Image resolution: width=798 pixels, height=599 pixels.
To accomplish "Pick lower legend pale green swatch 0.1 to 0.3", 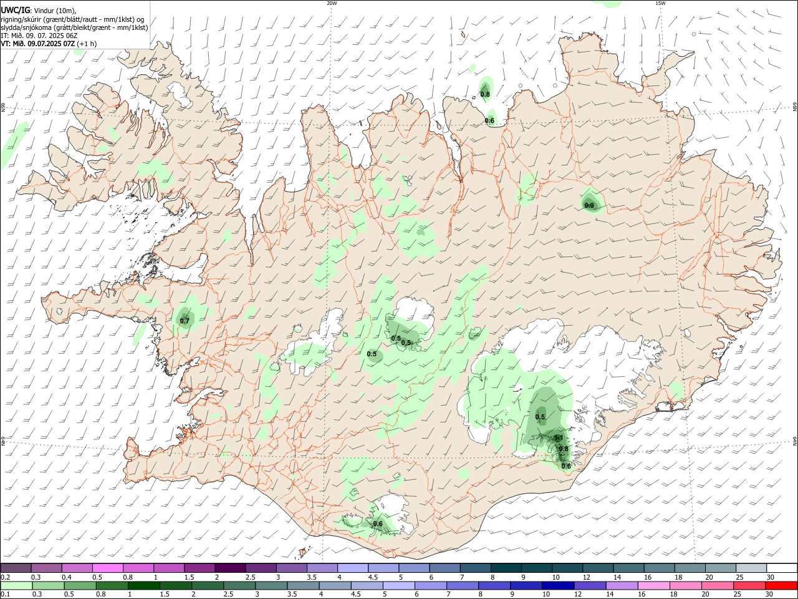I will pyautogui.click(x=16, y=585).
